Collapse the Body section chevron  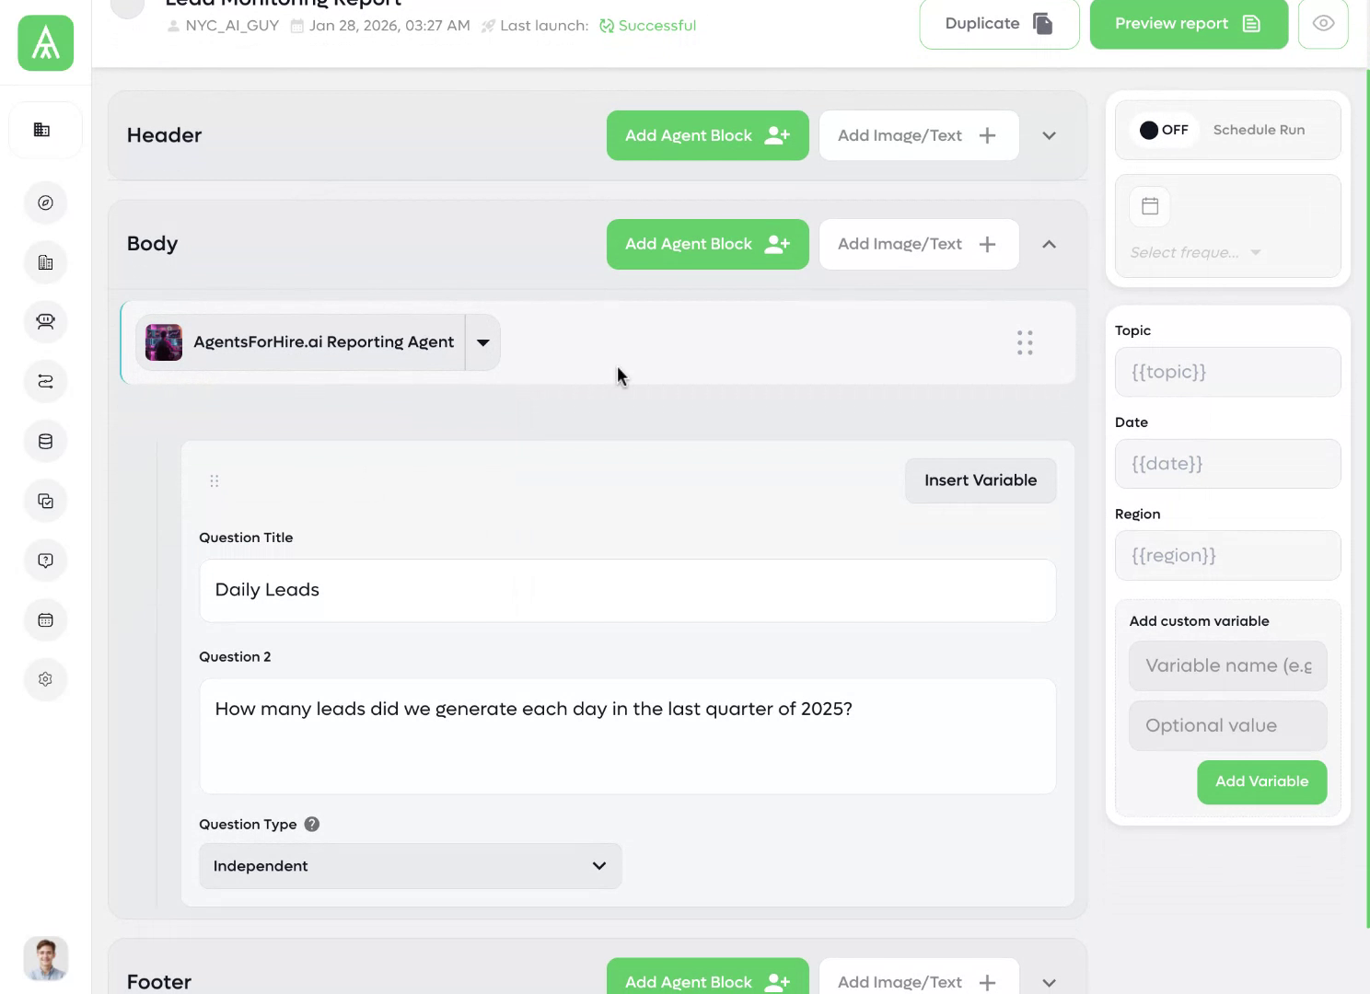pyautogui.click(x=1049, y=244)
